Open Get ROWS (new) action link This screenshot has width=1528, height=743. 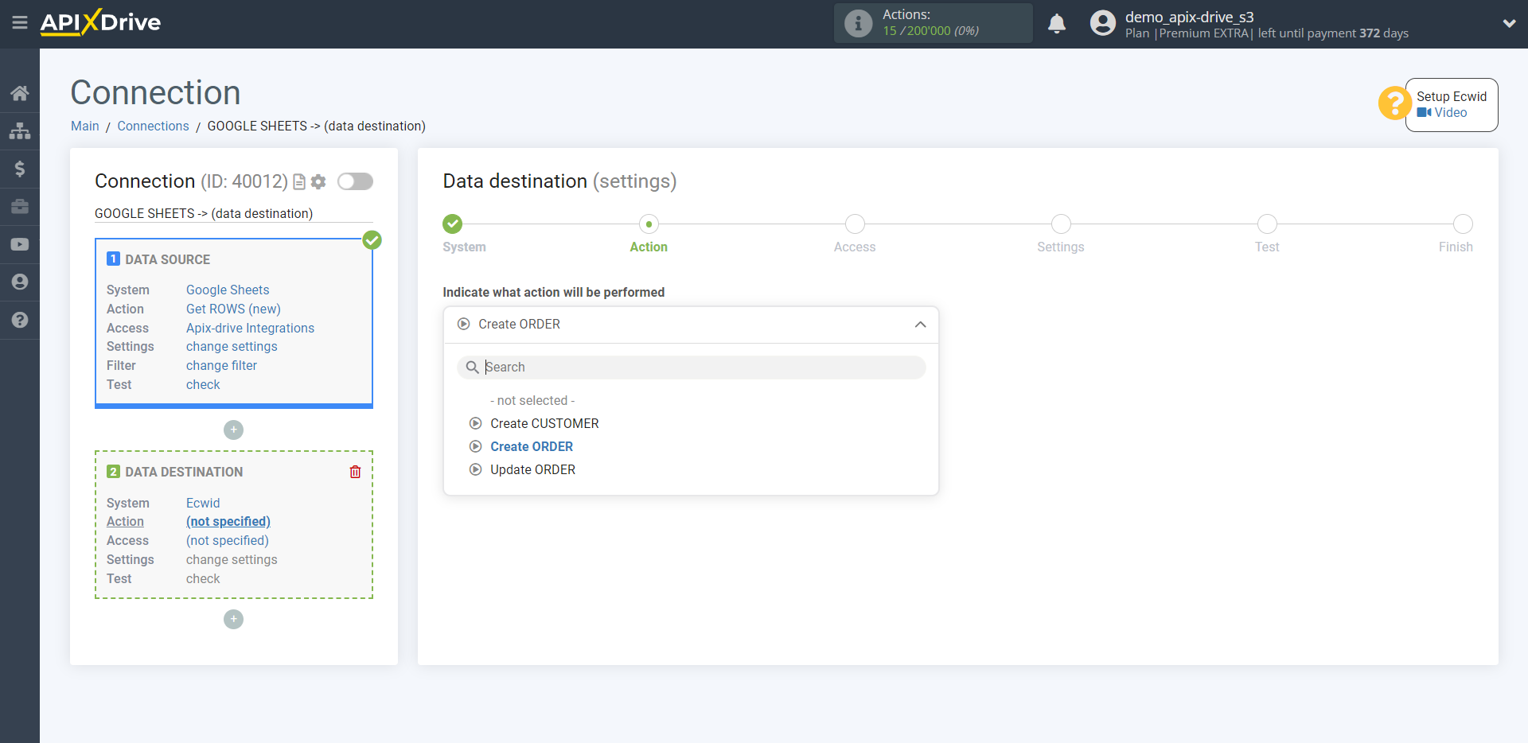pyautogui.click(x=233, y=309)
